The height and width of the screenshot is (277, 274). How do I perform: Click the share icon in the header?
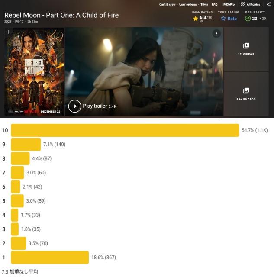click(268, 4)
